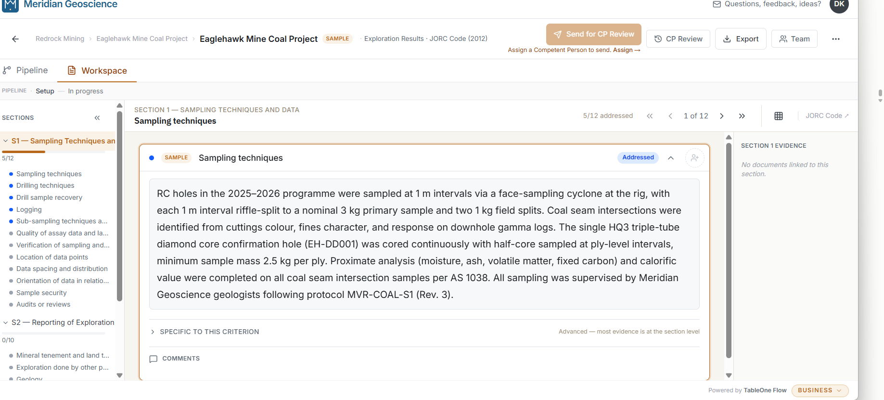884x400 pixels.
Task: Click Redrock Mining breadcrumb link
Action: tap(60, 39)
